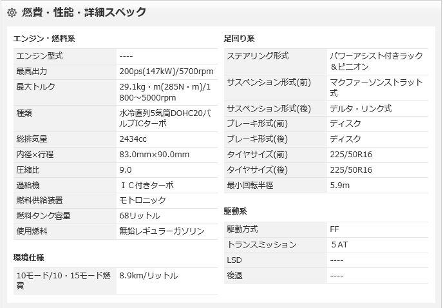This screenshot has width=443, height=308.
Task: Click ディスク value in ブレーキ形式(前) row
Action: tap(346, 124)
